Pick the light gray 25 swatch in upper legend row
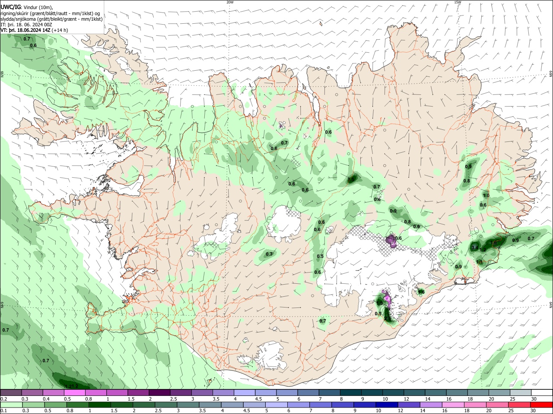 (x=521, y=393)
